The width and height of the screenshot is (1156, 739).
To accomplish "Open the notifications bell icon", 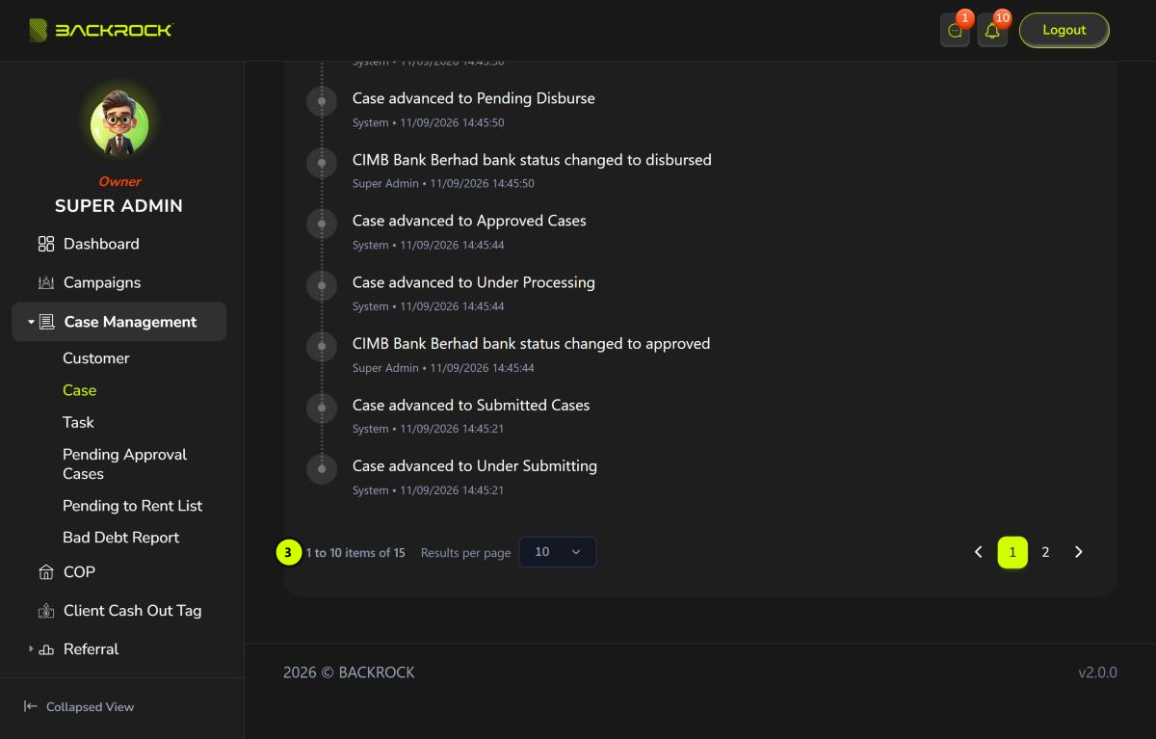I will point(992,31).
